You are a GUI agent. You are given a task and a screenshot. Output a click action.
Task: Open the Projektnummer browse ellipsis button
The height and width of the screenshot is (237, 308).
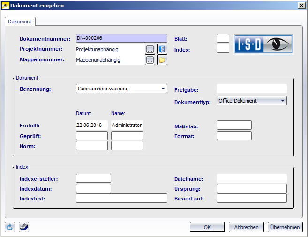pos(150,49)
